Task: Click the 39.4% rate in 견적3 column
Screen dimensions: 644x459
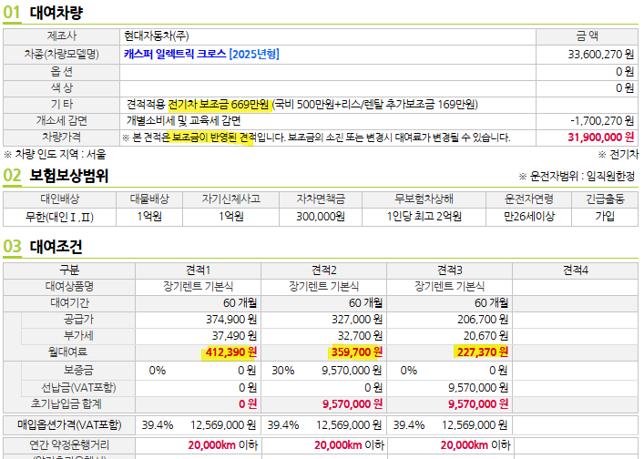Action: click(x=409, y=425)
